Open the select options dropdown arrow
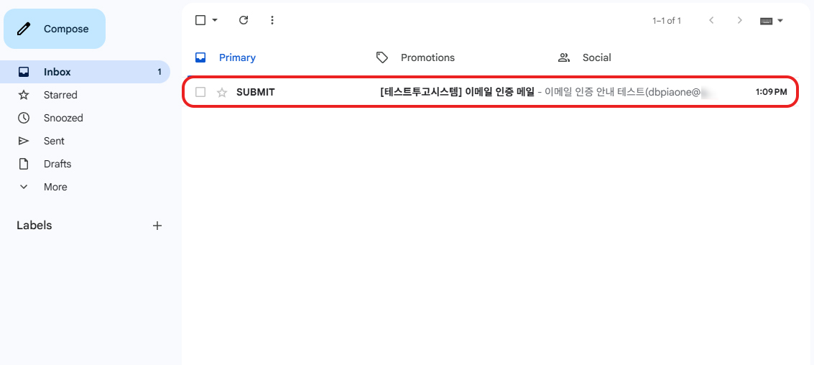Viewport: 814px width, 365px height. 215,20
